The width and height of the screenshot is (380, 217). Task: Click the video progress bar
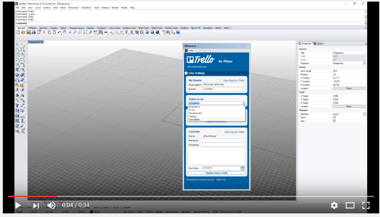(x=191, y=196)
